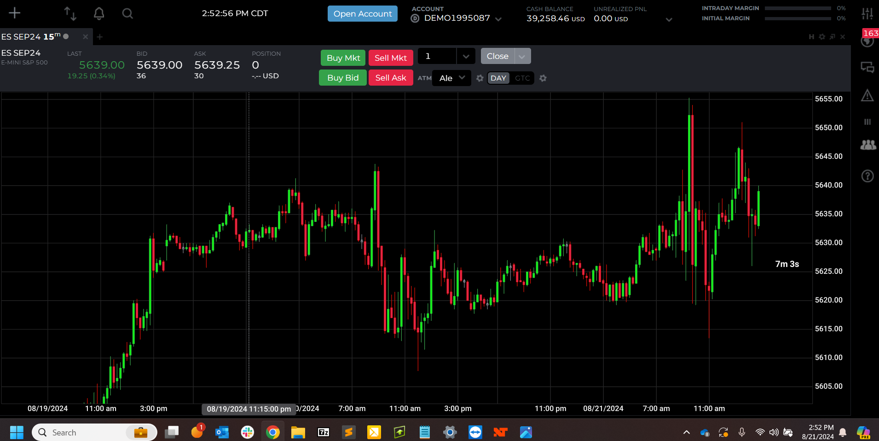Select DAY time-in-force toggle
The image size is (879, 441).
[x=498, y=78]
